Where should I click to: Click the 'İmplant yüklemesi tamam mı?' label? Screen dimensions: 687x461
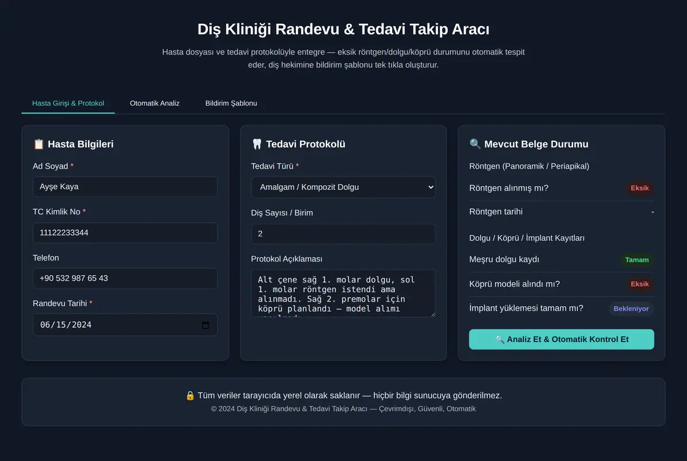[526, 308]
